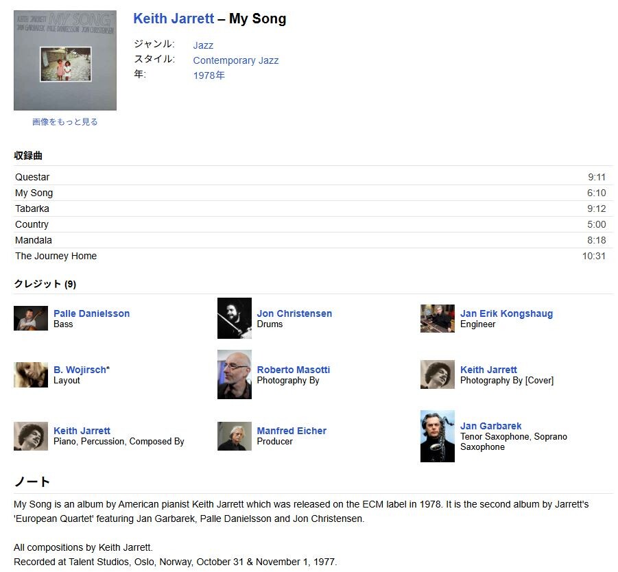This screenshot has width=618, height=572.
Task: Select the Country track row
Action: [313, 224]
